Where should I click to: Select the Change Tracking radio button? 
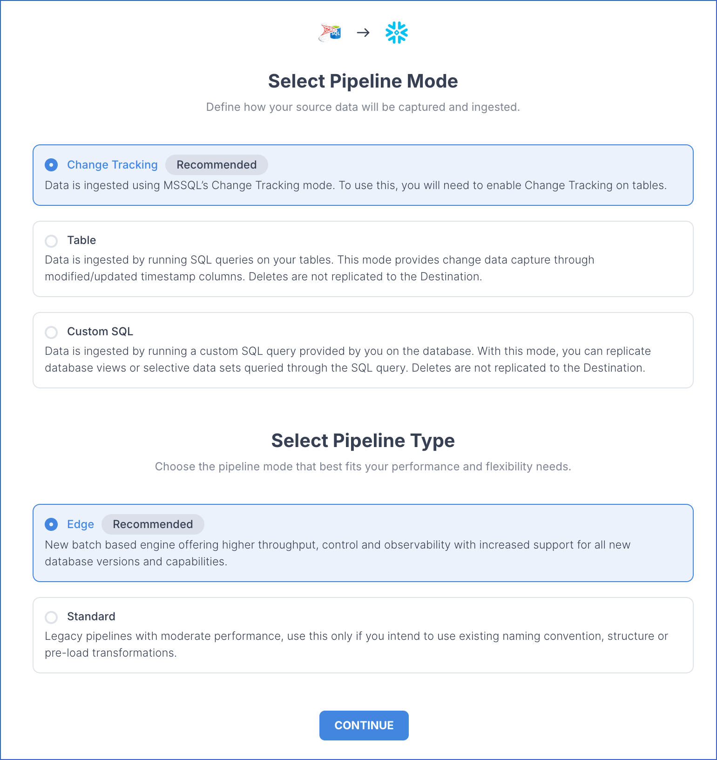(x=51, y=165)
